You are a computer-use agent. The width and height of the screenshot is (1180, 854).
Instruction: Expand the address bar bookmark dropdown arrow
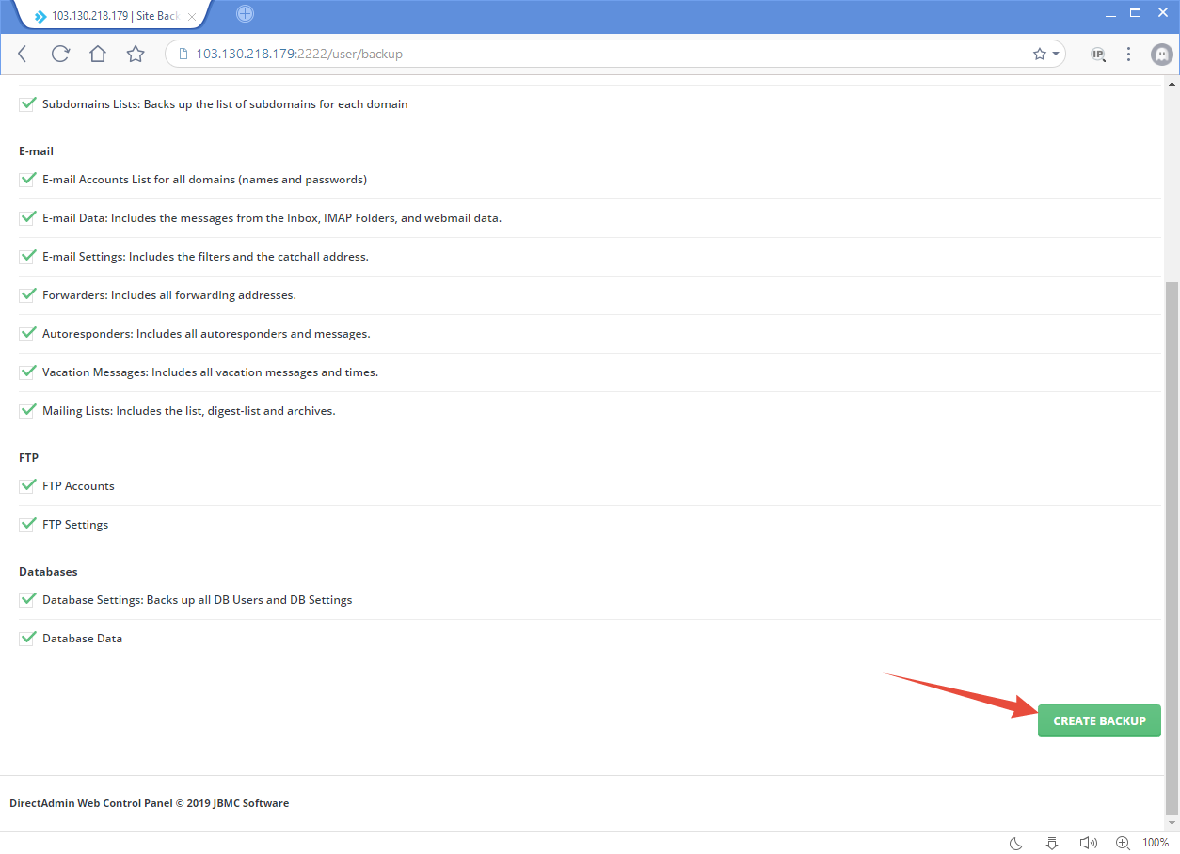(1056, 54)
